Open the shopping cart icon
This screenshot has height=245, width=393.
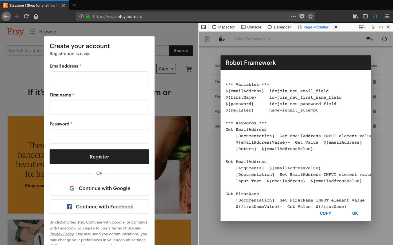tap(189, 69)
